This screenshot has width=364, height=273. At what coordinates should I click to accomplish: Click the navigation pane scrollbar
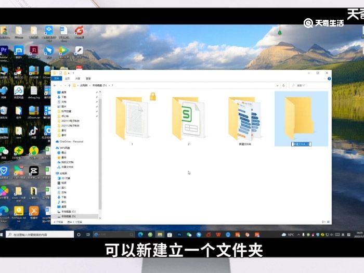pos(100,153)
